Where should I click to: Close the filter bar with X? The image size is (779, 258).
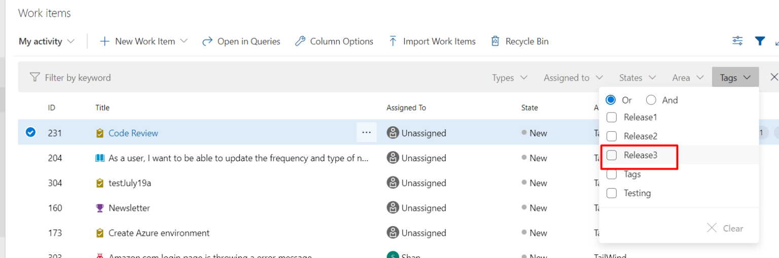774,77
